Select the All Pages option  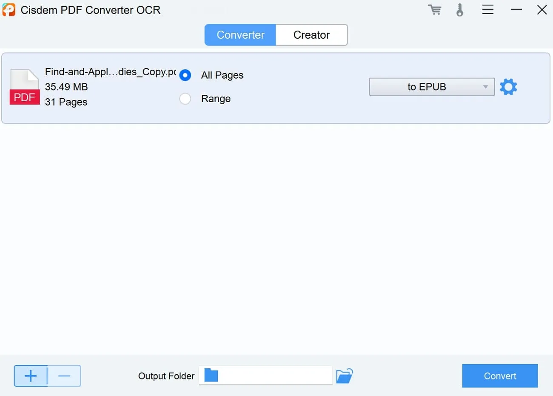[x=185, y=75]
